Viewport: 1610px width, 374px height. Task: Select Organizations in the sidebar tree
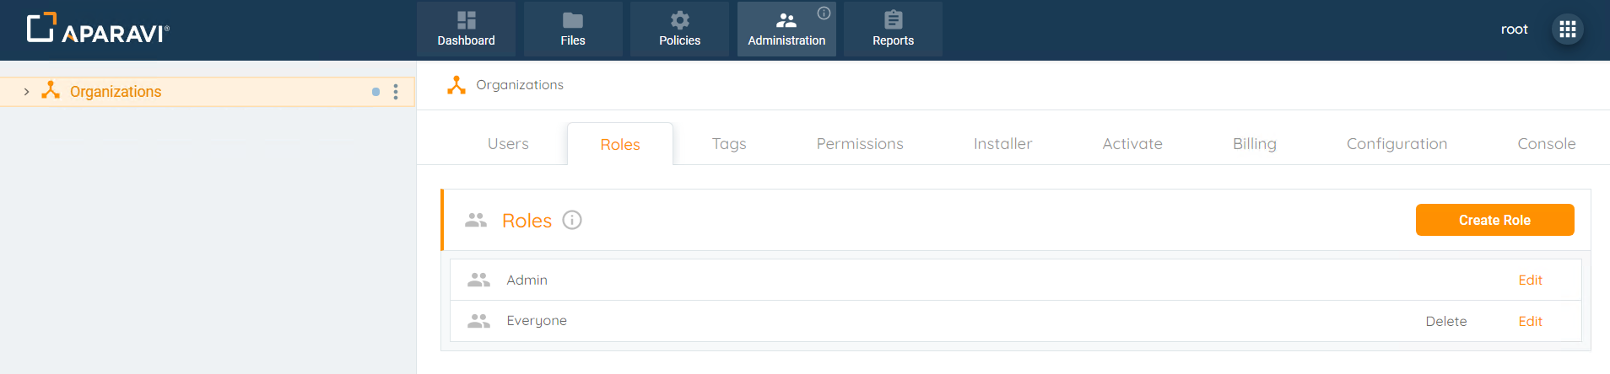click(x=116, y=92)
